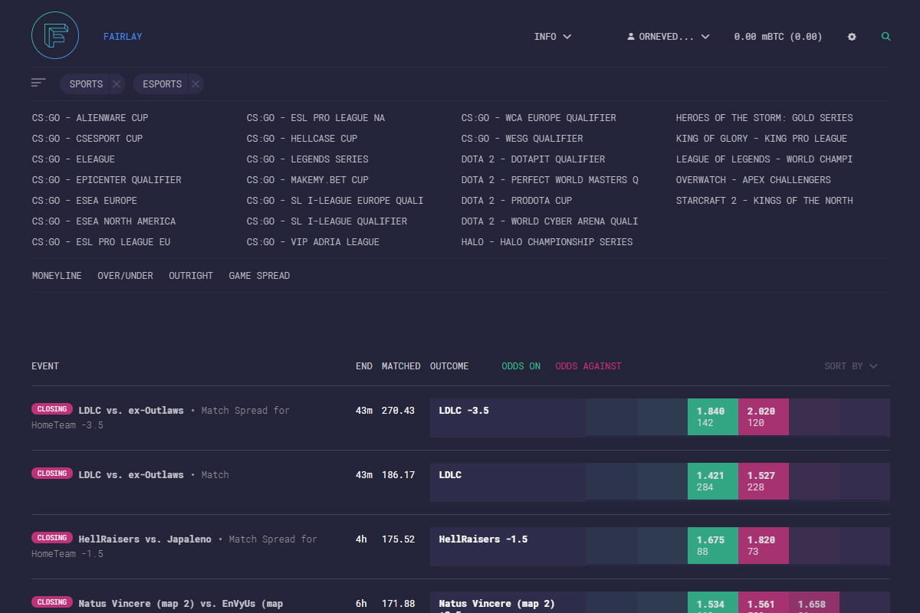Click the Fairlay circular logo icon

coord(56,36)
